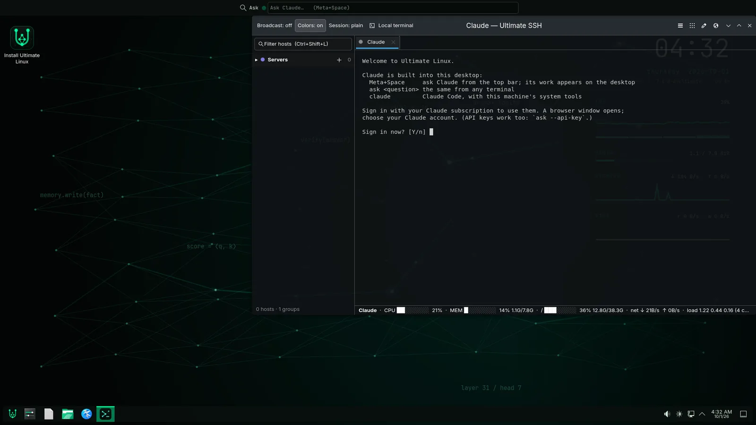Click the globe icon in title bar
This screenshot has width=756, height=425.
tap(716, 25)
